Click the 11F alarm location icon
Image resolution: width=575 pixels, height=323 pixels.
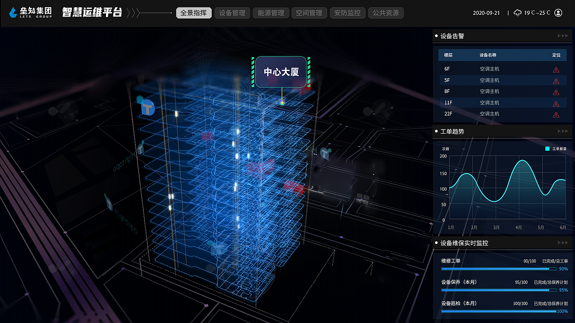coord(556,103)
